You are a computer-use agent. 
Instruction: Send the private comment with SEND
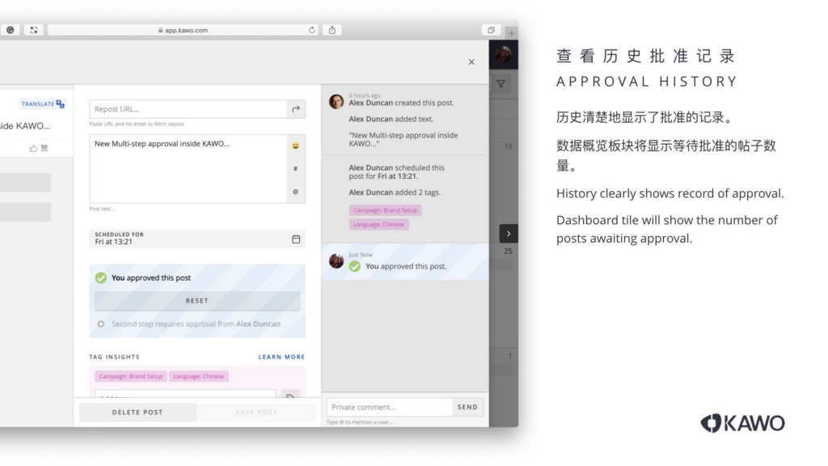[x=467, y=407]
